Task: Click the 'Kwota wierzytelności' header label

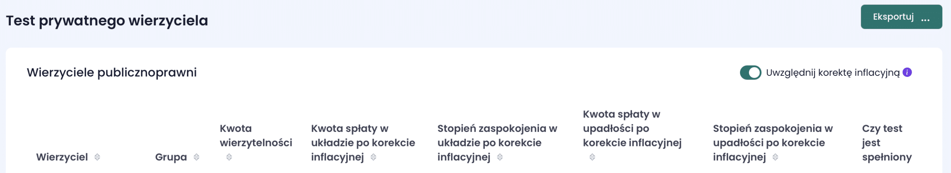Action: pos(256,136)
